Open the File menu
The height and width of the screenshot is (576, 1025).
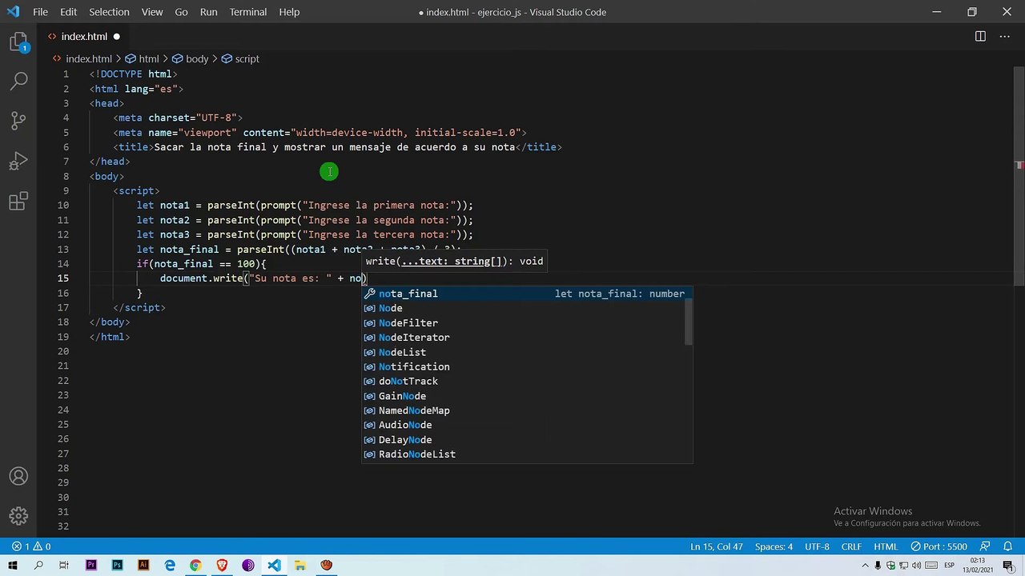point(41,12)
